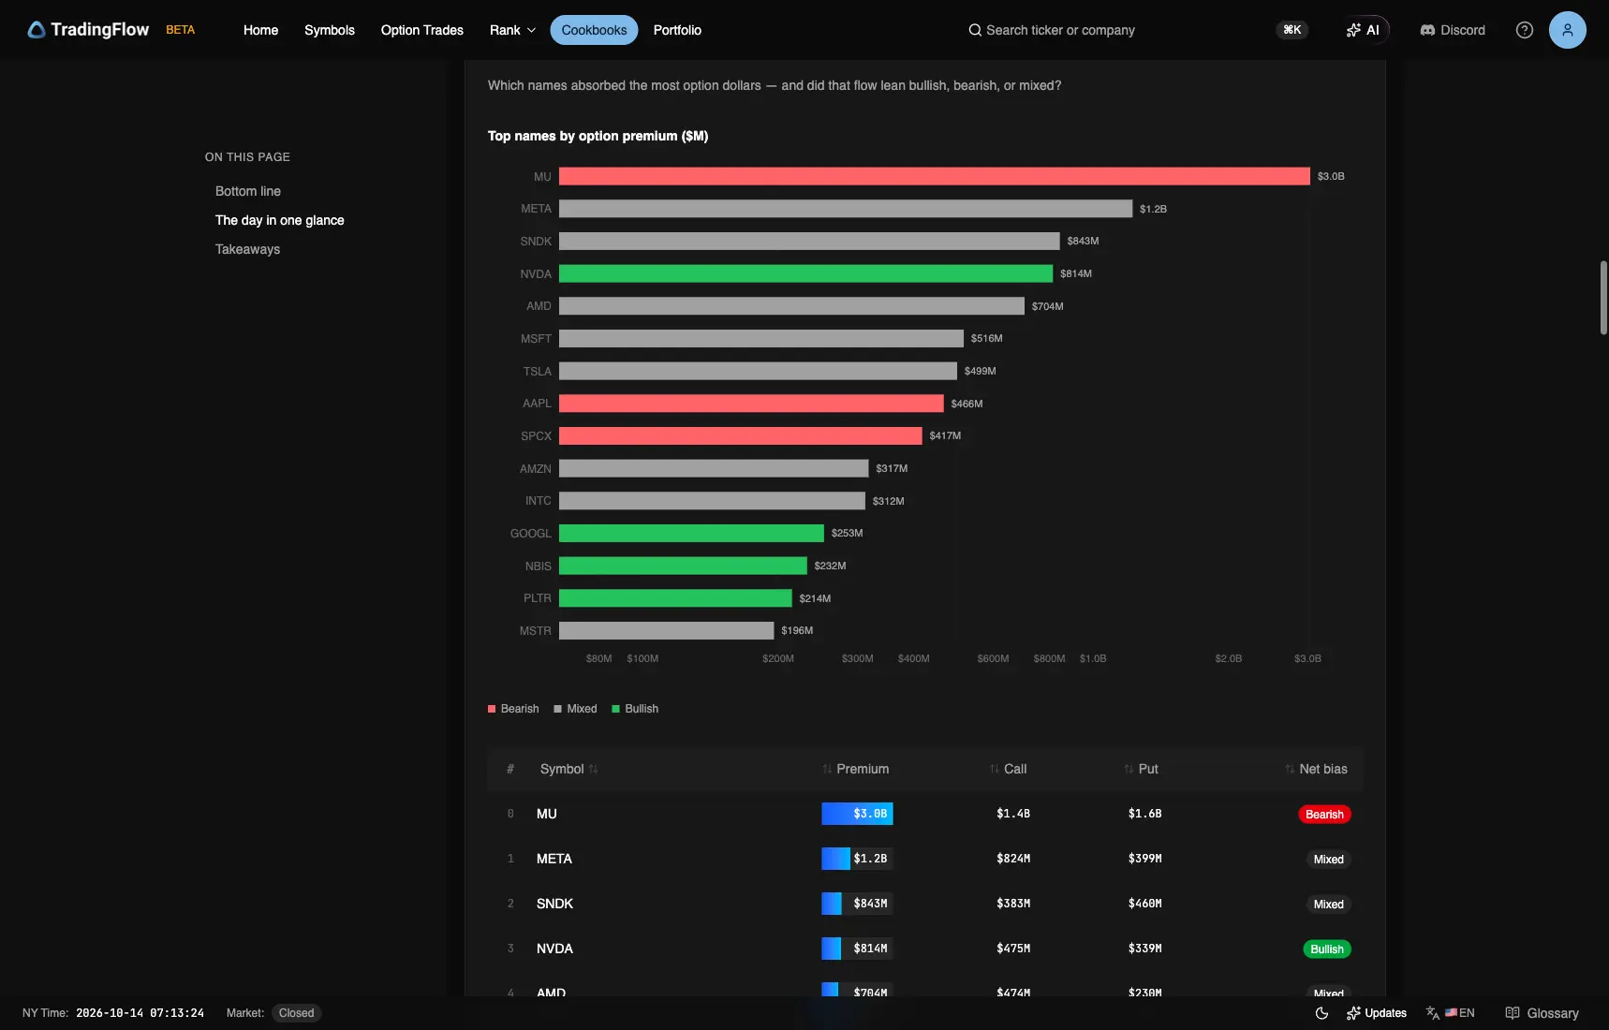Screen dimensions: 1609x1030
Task: Jump to Takeaways section
Action: (247, 249)
